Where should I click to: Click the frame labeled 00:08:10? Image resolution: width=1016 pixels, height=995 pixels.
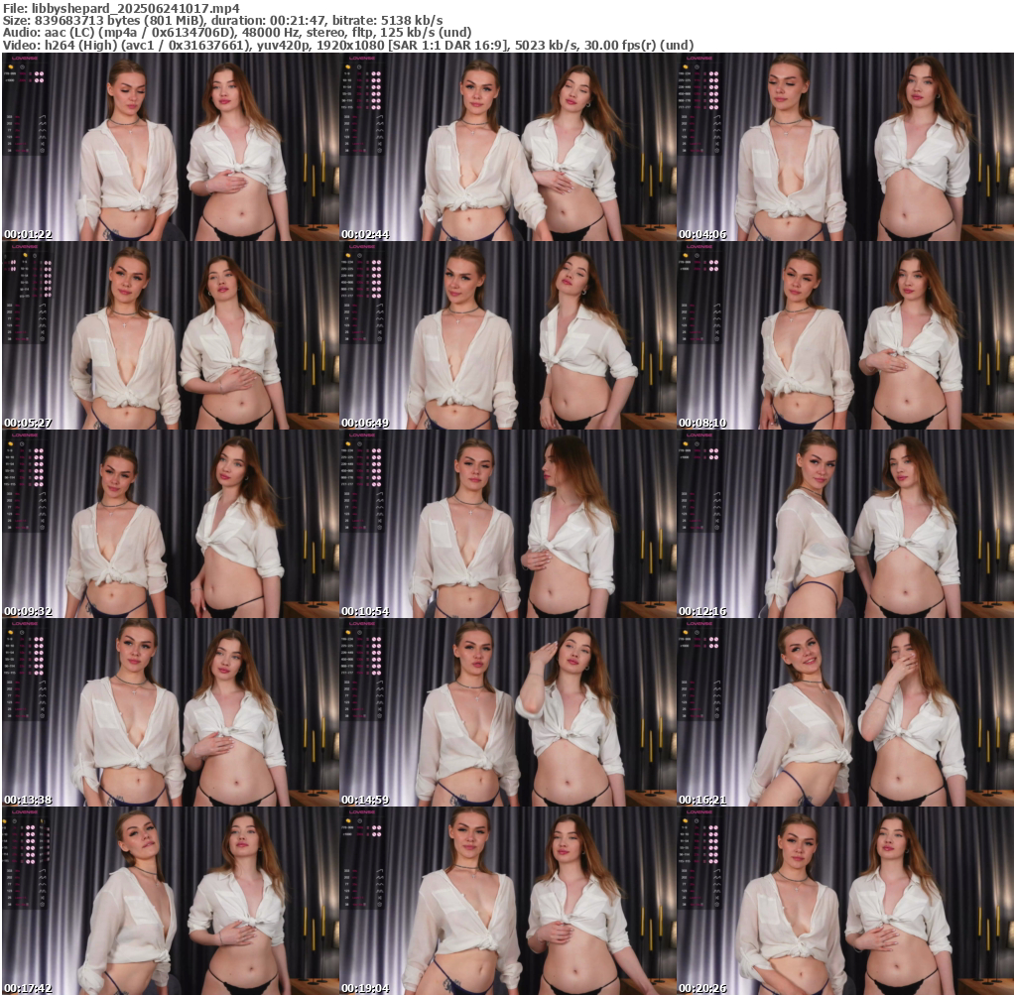point(844,335)
